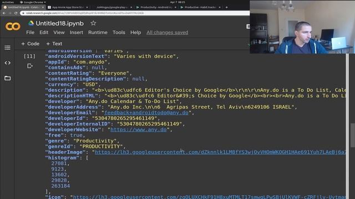This screenshot has height=199, width=355.
Task: Open a new browser tab
Action: click(x=226, y=7)
